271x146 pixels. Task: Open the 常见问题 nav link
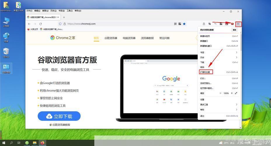(164, 38)
